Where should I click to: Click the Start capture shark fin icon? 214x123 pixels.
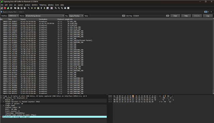(2, 8)
